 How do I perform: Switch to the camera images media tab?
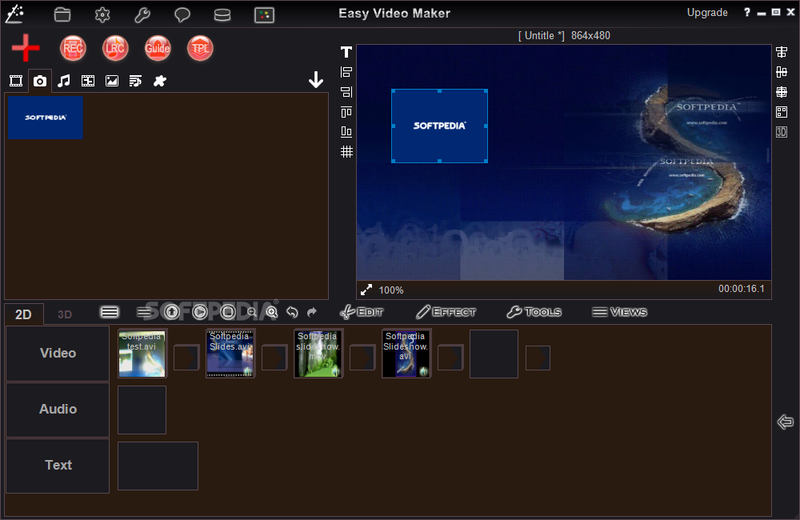click(x=40, y=81)
